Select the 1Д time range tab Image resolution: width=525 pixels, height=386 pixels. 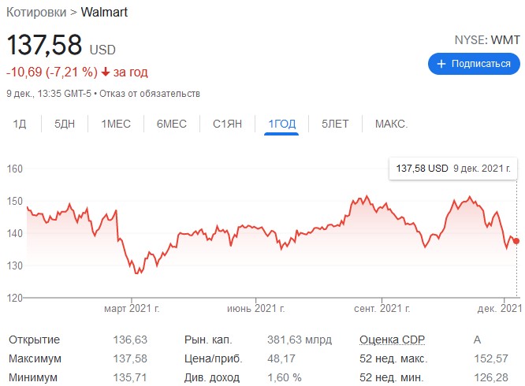click(20, 124)
